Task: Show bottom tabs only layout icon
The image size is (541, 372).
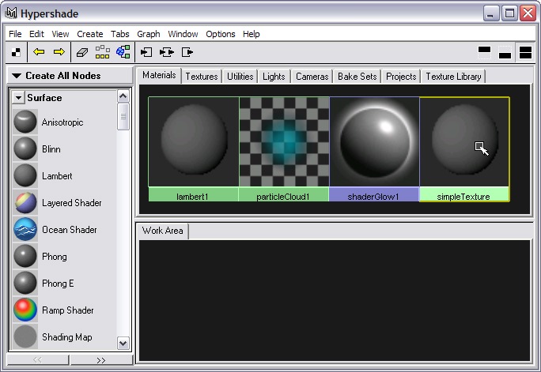Action: 505,52
